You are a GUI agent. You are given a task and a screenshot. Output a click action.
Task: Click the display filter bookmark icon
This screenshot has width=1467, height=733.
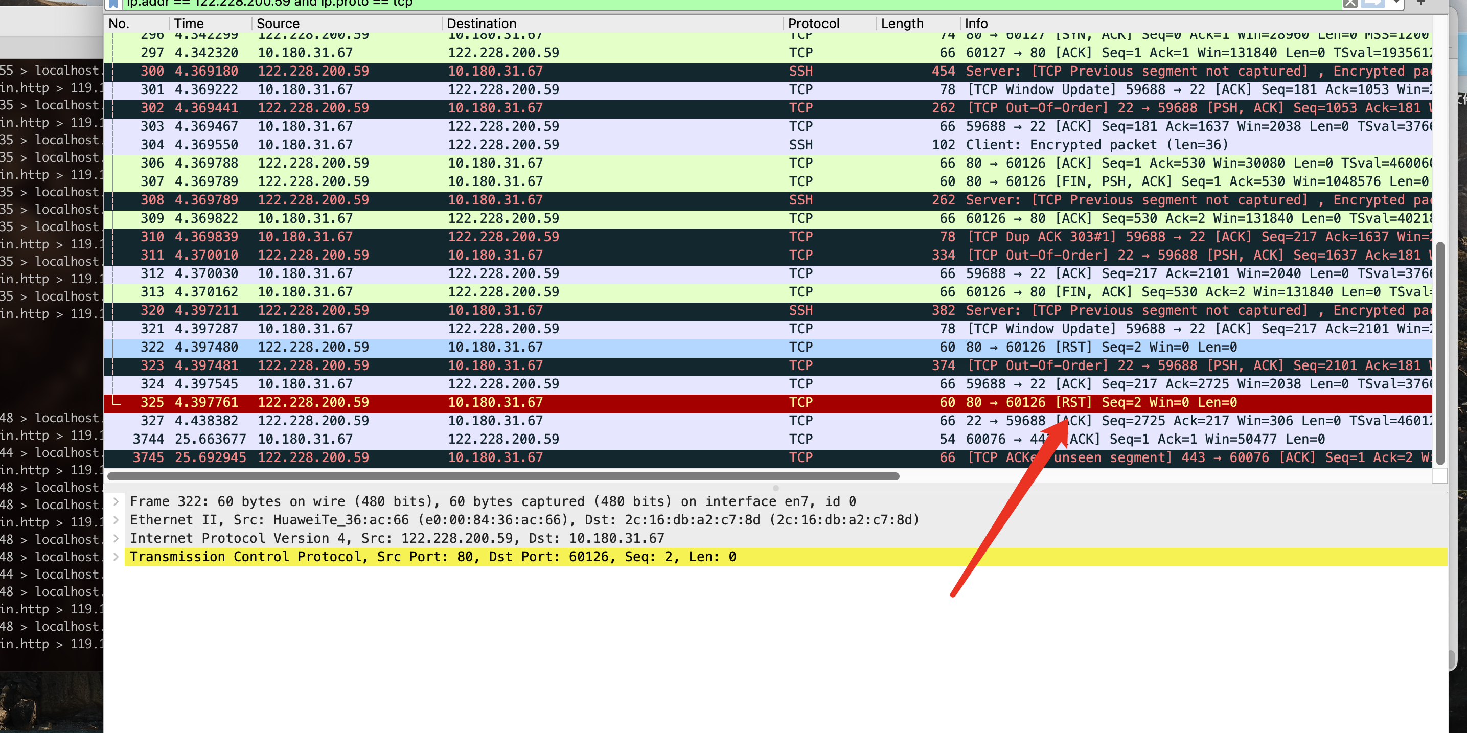point(114,4)
